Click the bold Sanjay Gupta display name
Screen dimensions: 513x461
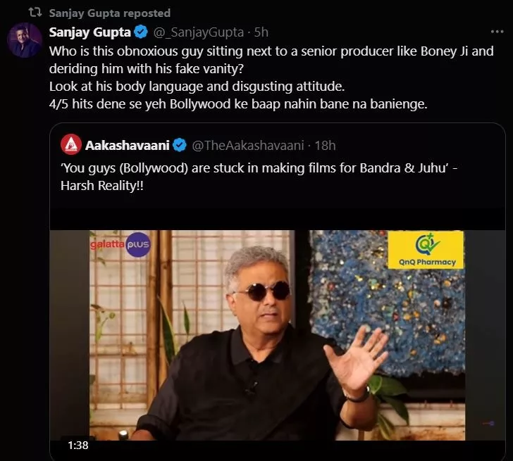pos(90,32)
